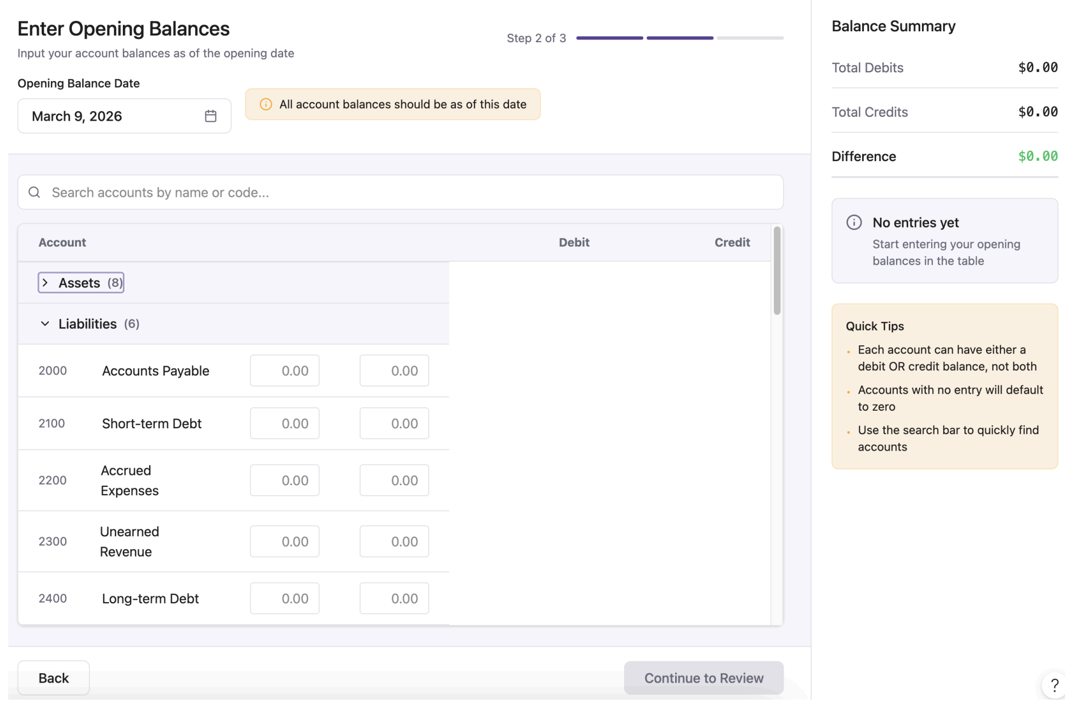The height and width of the screenshot is (704, 1087).
Task: Click the info icon beside No entries yet
Action: (854, 223)
